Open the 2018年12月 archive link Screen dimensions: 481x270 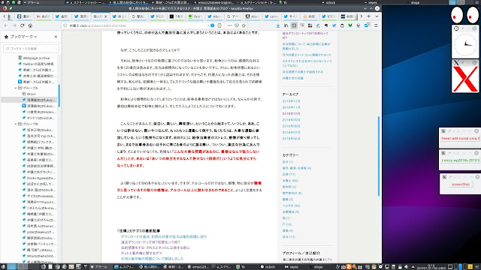point(291,101)
